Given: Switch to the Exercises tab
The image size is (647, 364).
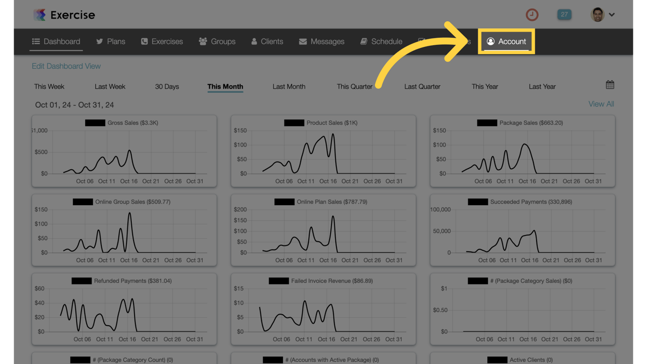Looking at the screenshot, I should click(162, 42).
